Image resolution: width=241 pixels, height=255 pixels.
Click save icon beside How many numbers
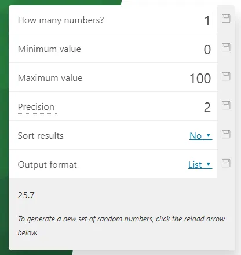coord(226,19)
